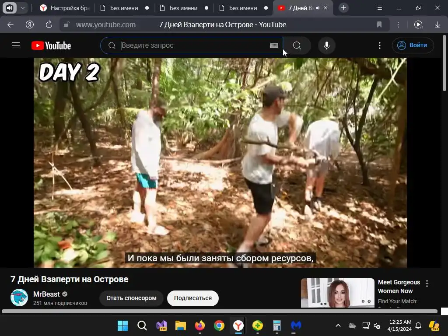Open the display/network tray icon
The image size is (448, 336).
(366, 325)
